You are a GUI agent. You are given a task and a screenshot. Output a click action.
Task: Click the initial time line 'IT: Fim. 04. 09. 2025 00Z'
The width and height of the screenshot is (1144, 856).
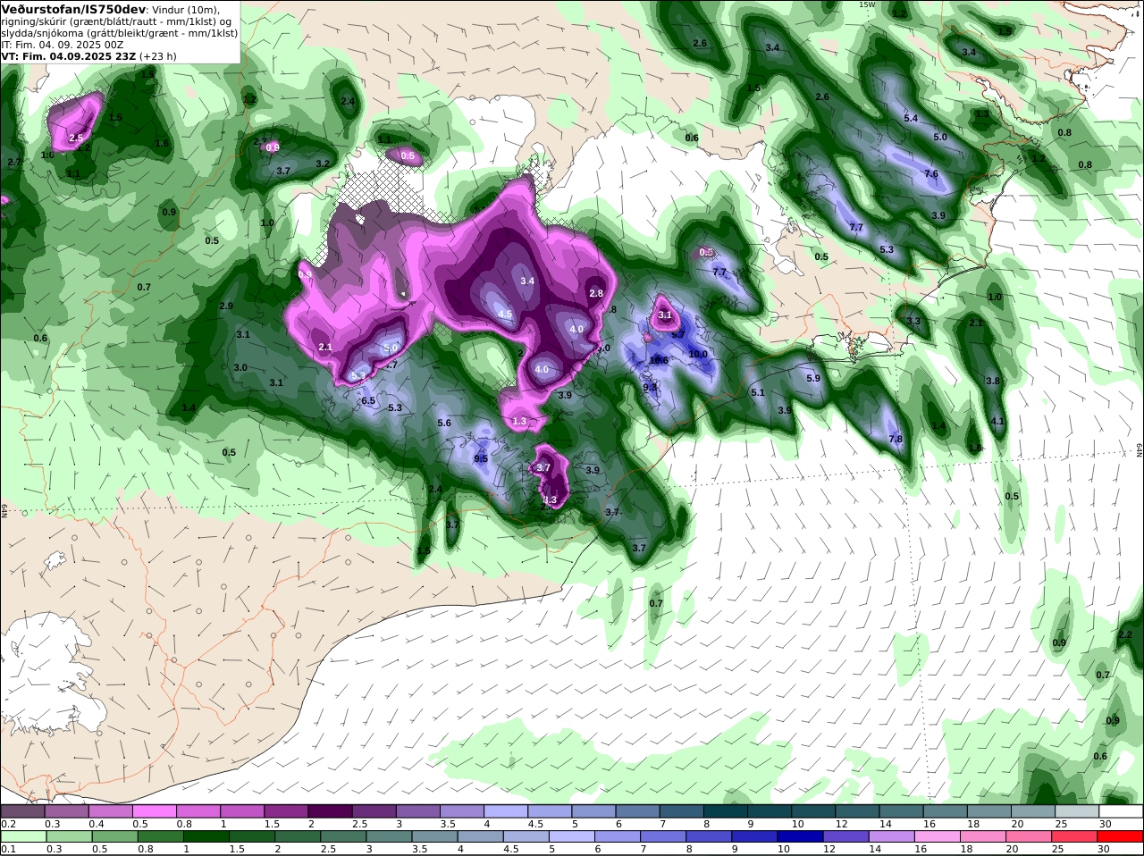tap(63, 45)
